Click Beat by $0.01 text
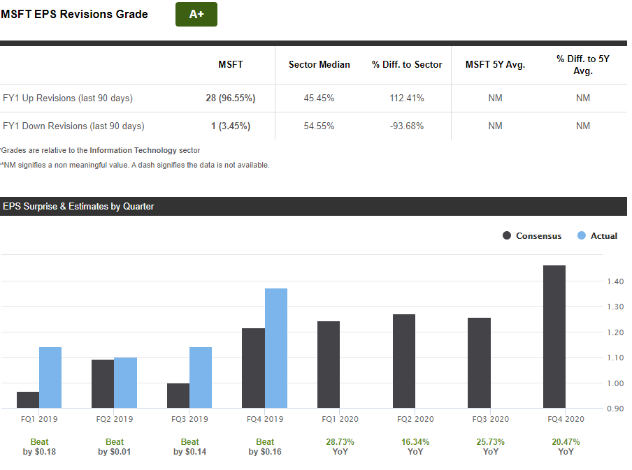The height and width of the screenshot is (470, 632). [115, 447]
